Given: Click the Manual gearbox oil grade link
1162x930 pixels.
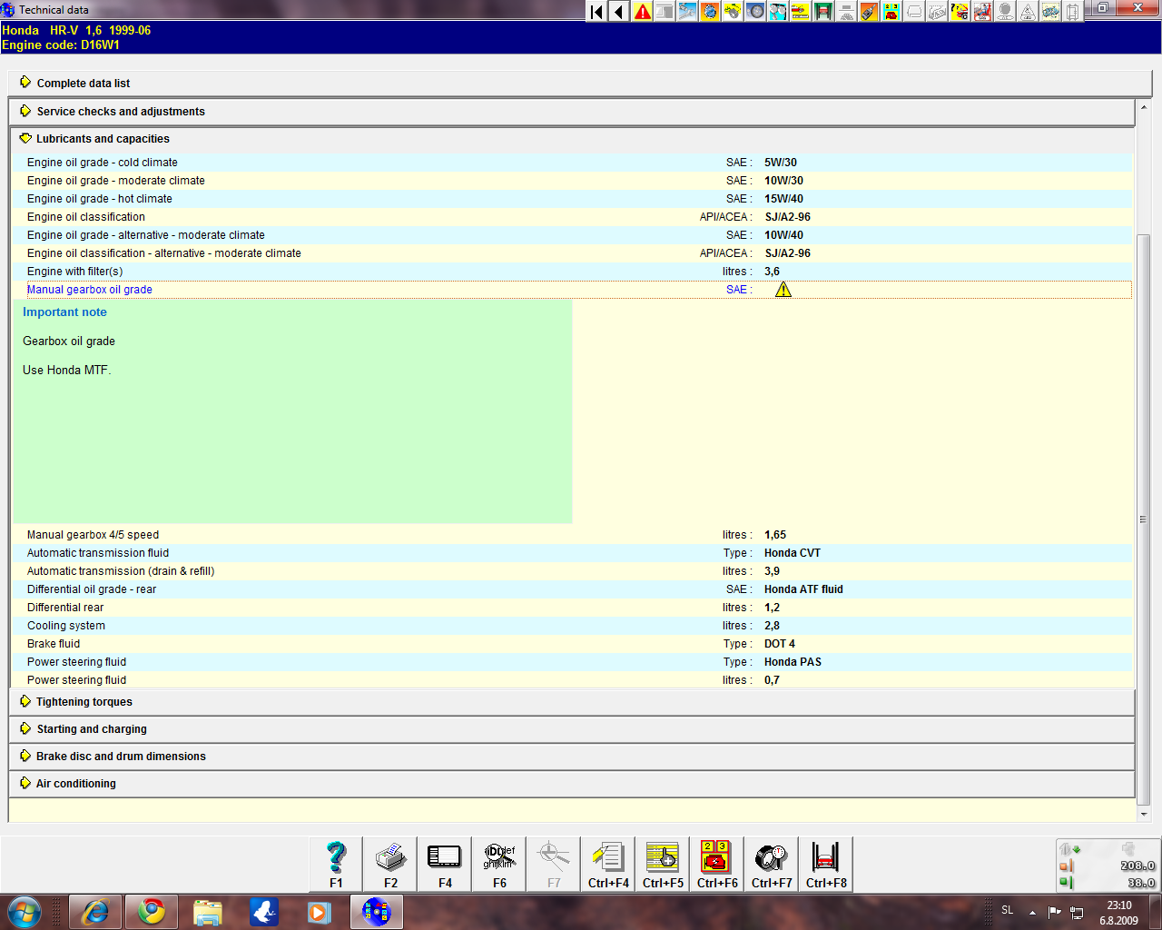Looking at the screenshot, I should click(x=90, y=290).
